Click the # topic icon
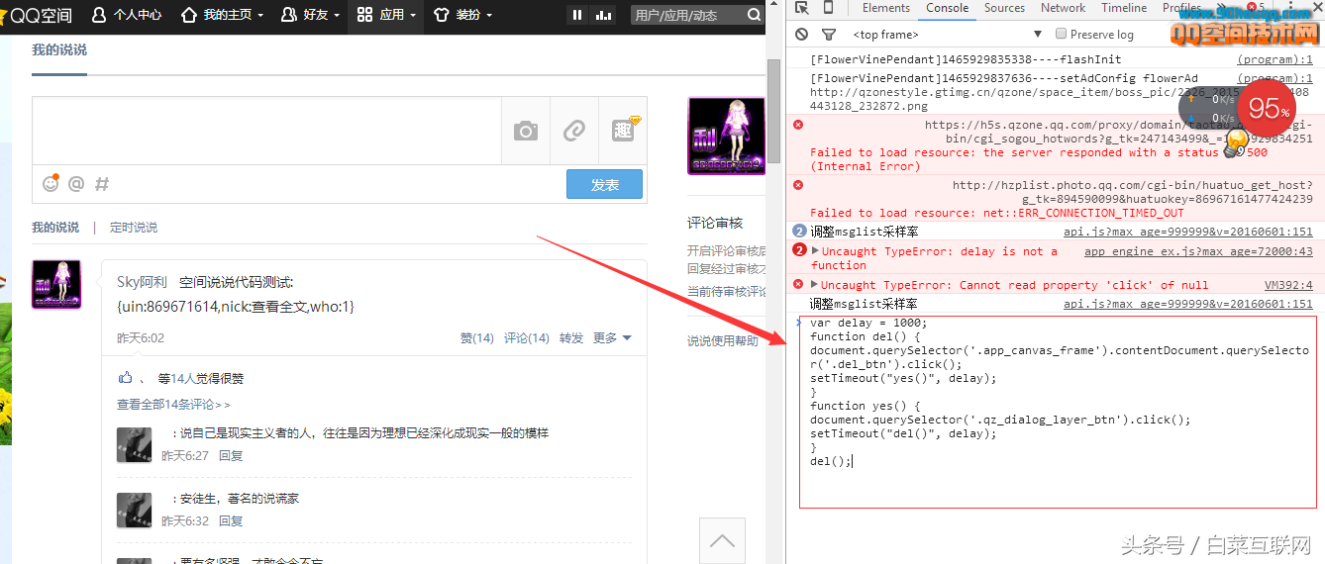This screenshot has width=1325, height=564. click(x=102, y=184)
